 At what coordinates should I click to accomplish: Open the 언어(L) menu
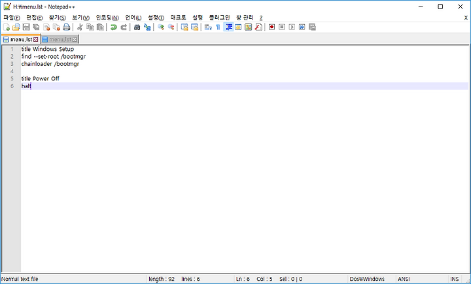pyautogui.click(x=133, y=18)
